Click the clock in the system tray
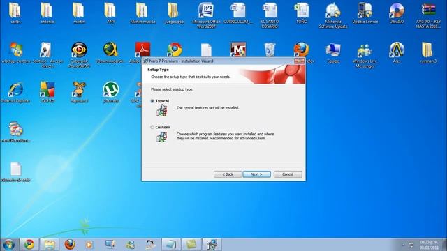This screenshot has width=447, height=251. [x=429, y=245]
